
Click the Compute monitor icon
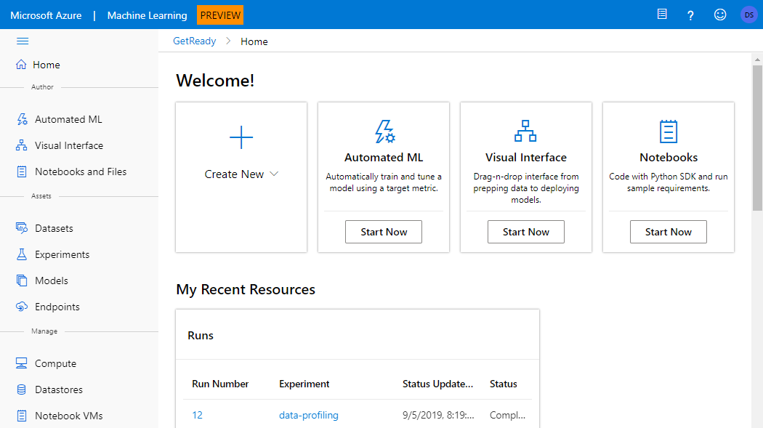[21, 363]
